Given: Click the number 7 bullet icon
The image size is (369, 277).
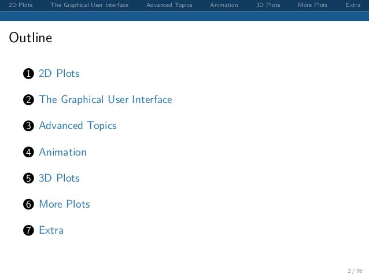Looking at the screenshot, I should (x=28, y=230).
